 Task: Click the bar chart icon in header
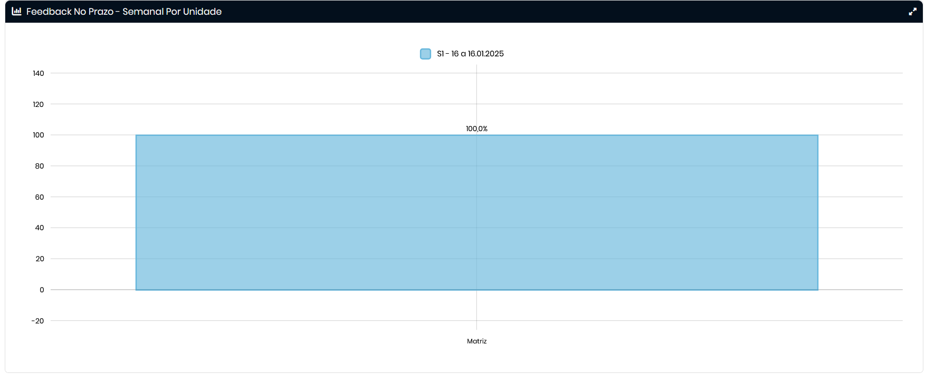click(17, 11)
